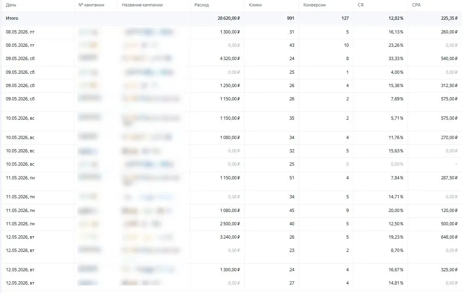Click conversions cell 8

[348, 58]
